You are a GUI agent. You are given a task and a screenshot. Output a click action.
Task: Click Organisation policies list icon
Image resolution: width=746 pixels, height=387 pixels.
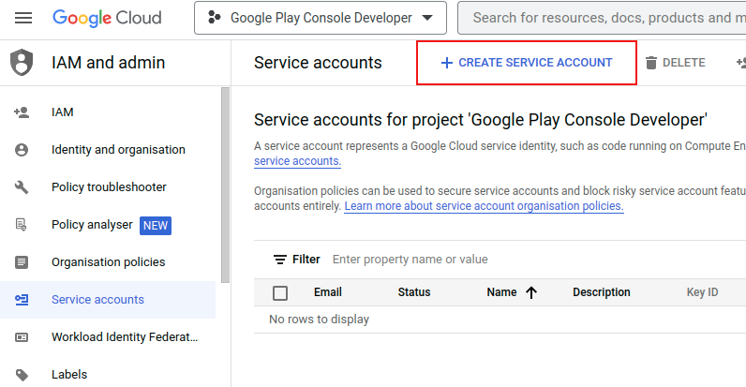[22, 262]
